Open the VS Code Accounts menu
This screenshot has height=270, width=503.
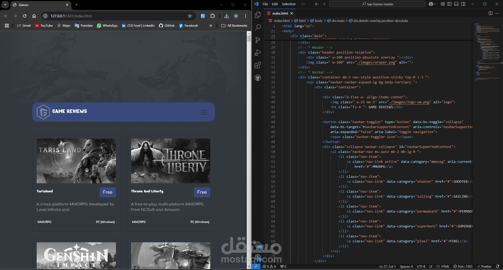pyautogui.click(x=258, y=245)
